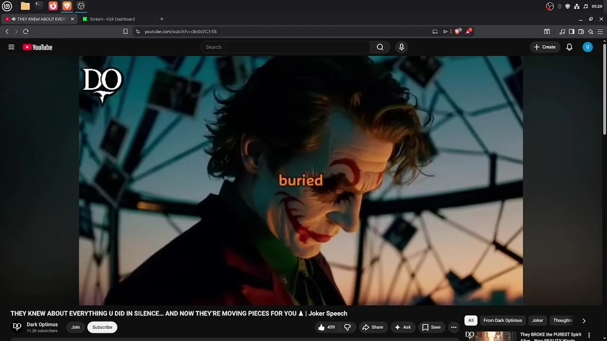Click the install app icon in address bar

[x=435, y=31]
